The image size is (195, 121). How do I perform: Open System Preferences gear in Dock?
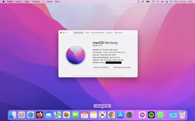pyautogui.click(x=129, y=115)
